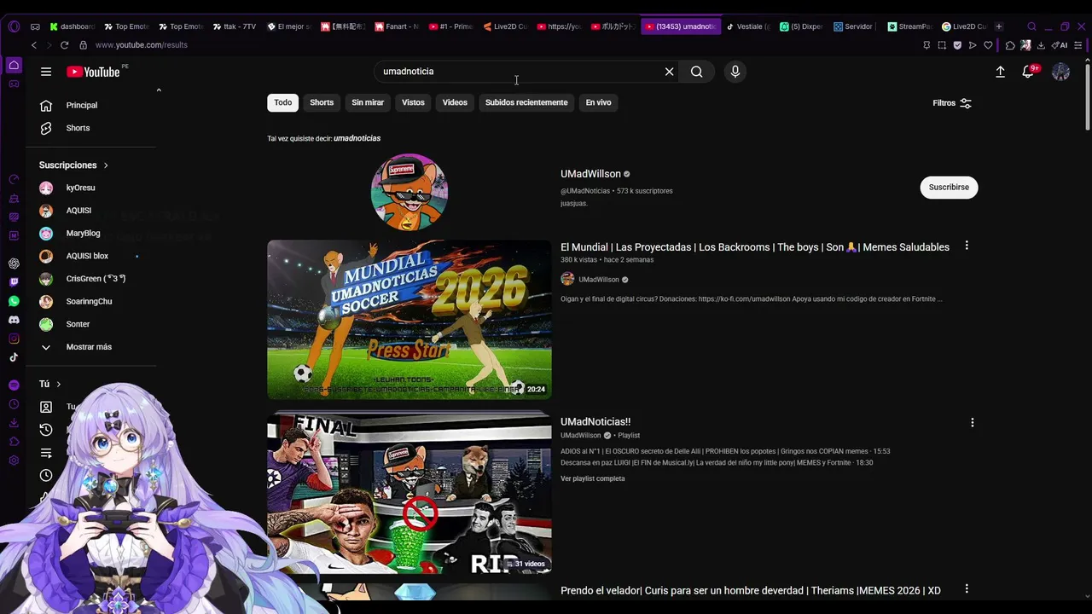
Task: Switch to the El mejor browser tab
Action: coord(289,26)
